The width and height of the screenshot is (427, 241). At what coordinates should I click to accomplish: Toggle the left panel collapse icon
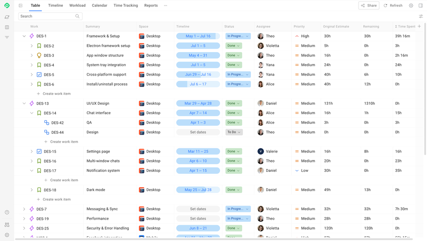point(21,6)
